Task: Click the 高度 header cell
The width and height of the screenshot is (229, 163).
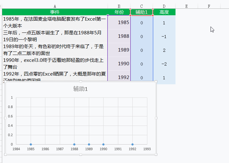Action: coord(164,12)
